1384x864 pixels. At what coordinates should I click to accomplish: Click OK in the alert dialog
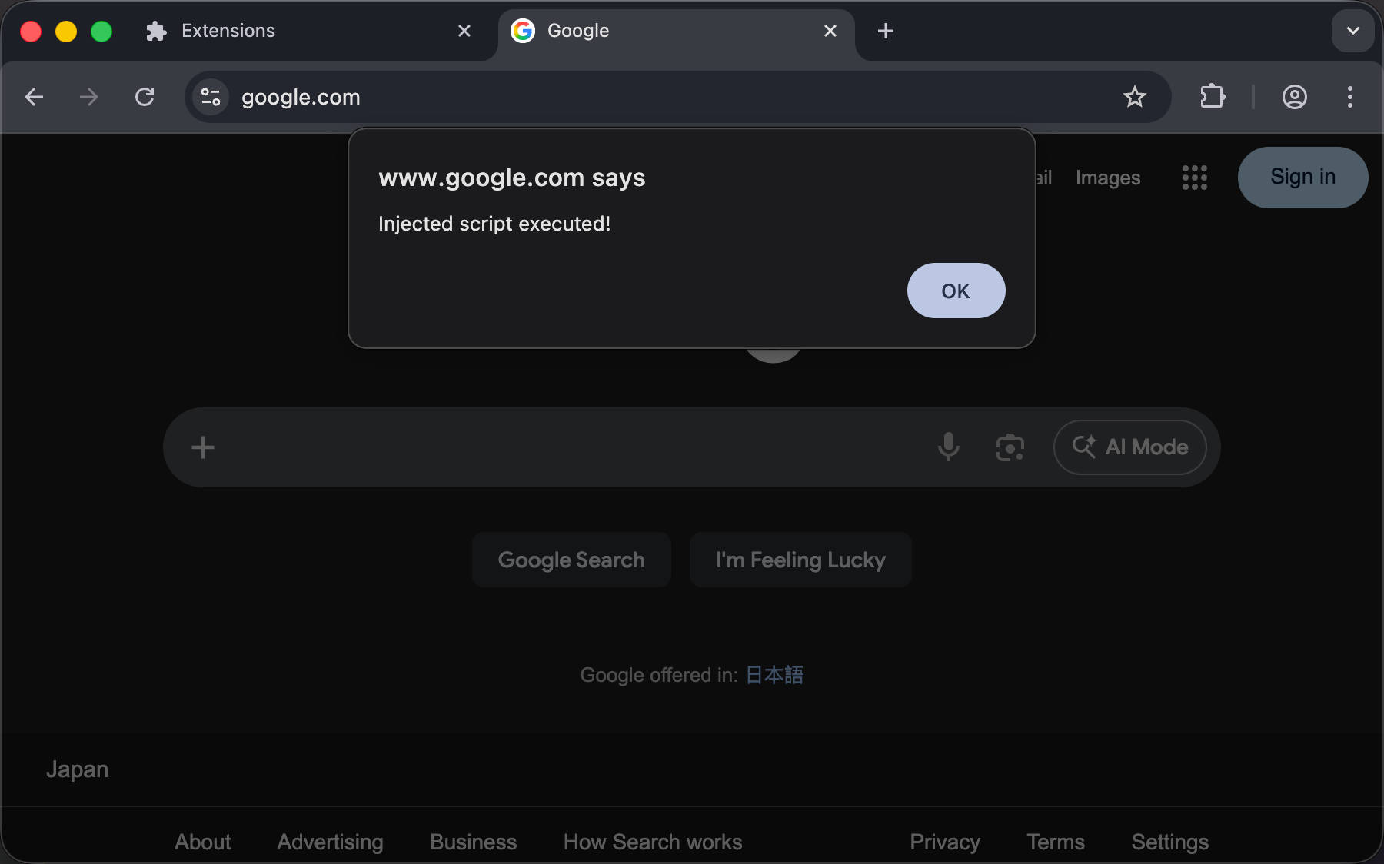(x=956, y=291)
